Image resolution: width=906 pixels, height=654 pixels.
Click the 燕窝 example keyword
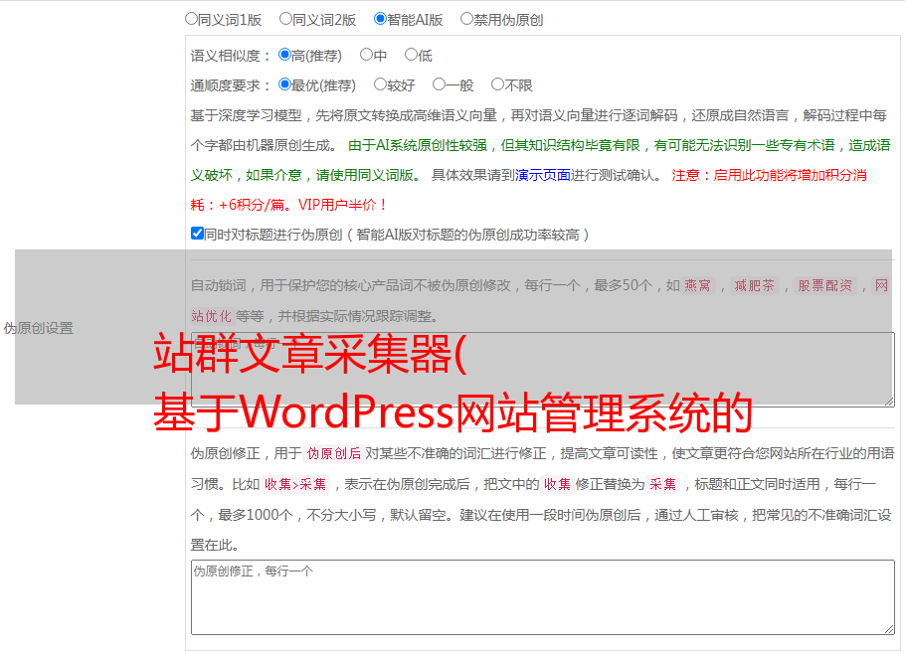tap(697, 285)
